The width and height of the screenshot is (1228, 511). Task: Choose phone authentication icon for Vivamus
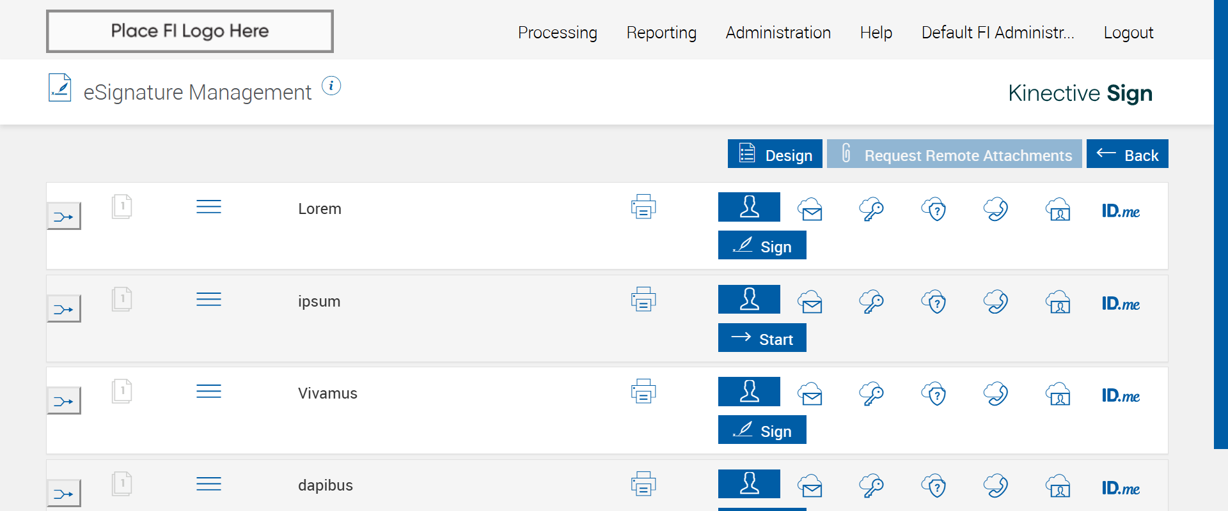point(996,394)
